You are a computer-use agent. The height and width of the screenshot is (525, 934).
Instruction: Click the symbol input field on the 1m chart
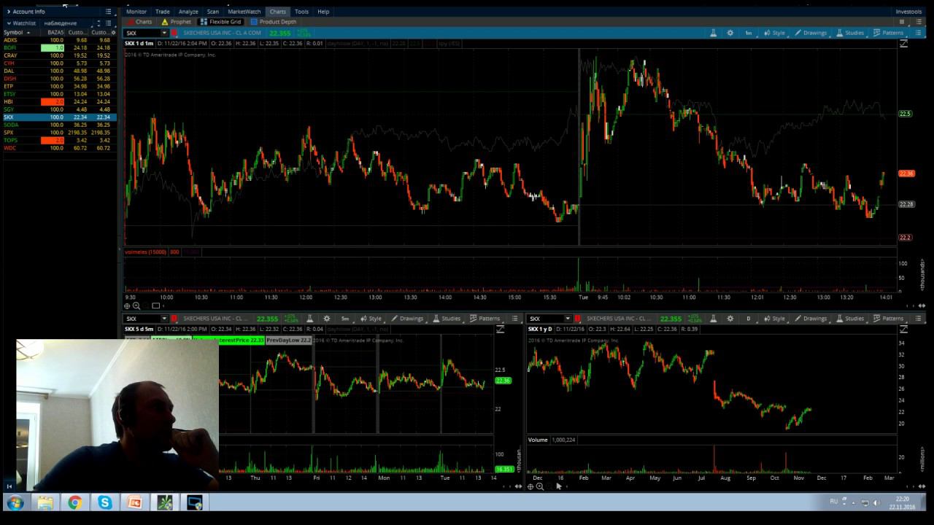142,33
